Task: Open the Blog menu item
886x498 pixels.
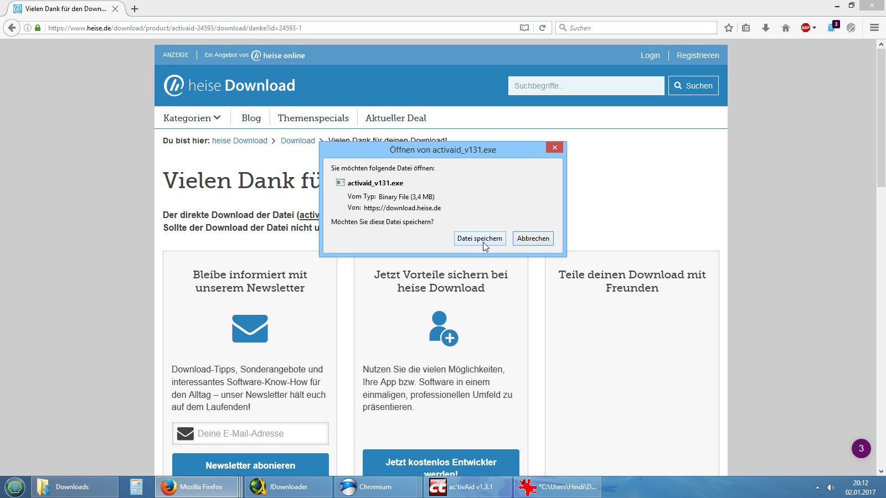Action: pos(251,118)
